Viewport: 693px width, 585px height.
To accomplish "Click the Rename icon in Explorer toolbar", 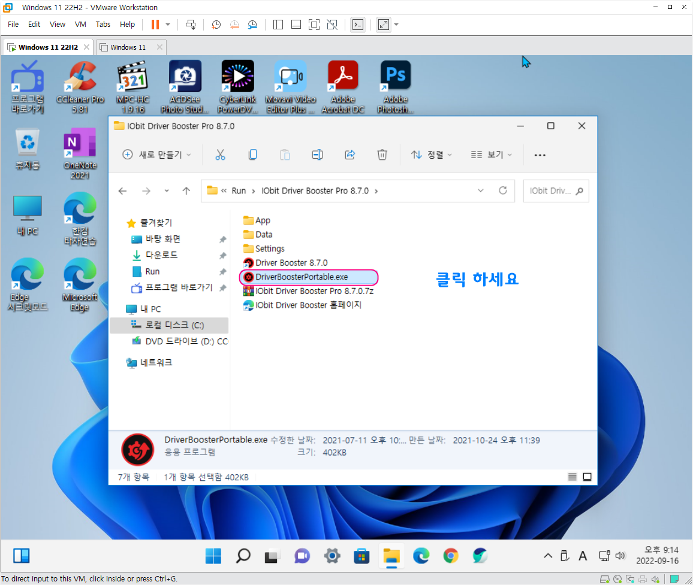I will point(317,154).
